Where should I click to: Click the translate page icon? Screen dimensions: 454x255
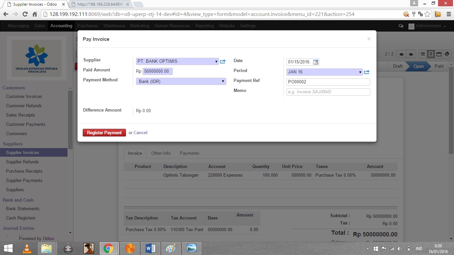tap(420, 14)
